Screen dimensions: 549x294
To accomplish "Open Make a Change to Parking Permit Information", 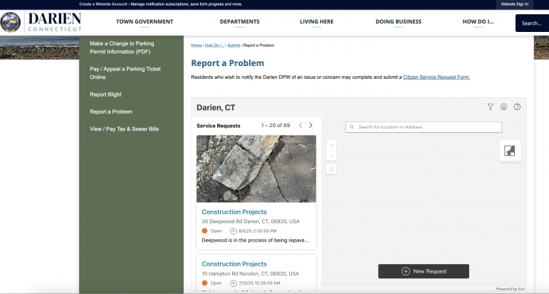I will (x=122, y=48).
